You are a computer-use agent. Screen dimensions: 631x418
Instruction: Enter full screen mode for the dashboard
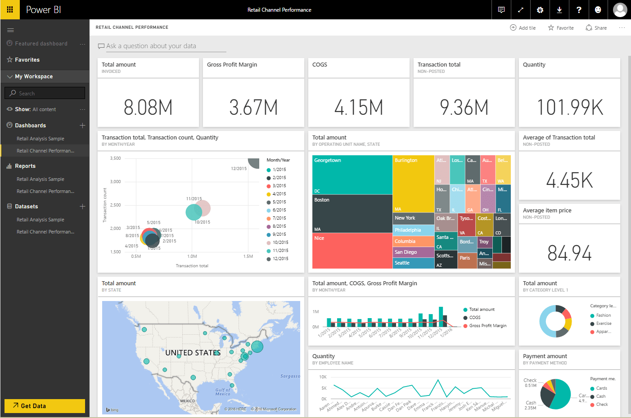click(x=520, y=9)
